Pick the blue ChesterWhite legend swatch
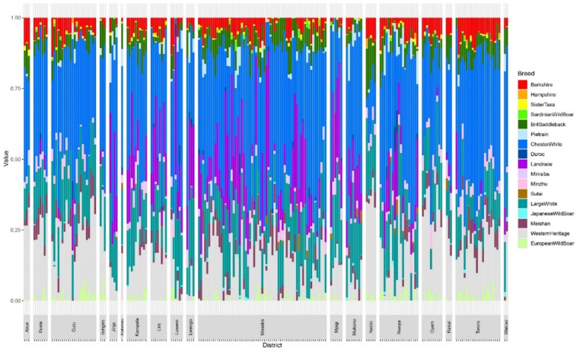The image size is (580, 352). click(522, 144)
